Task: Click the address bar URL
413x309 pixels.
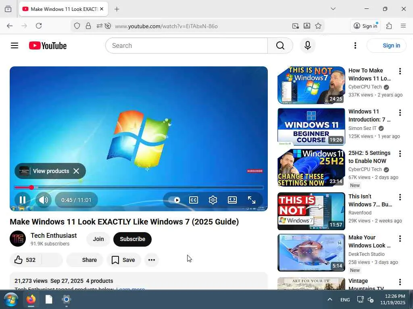Action: click(x=166, y=26)
